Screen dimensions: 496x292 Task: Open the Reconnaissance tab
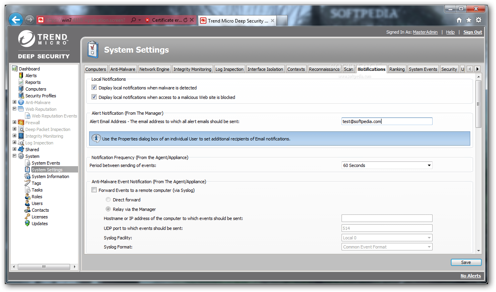pyautogui.click(x=324, y=69)
